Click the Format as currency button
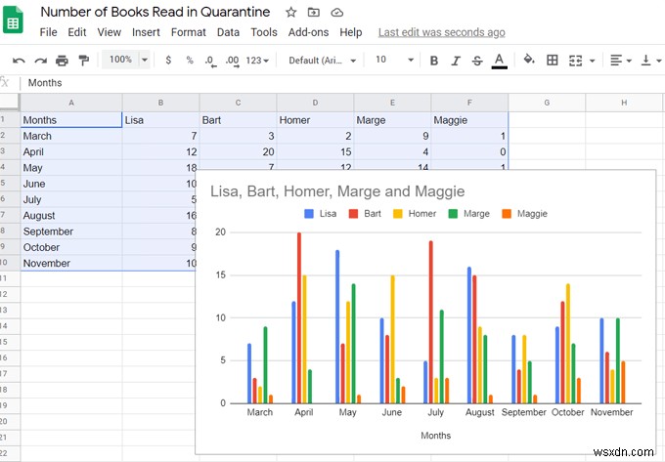This screenshot has height=462, width=665. pyautogui.click(x=168, y=61)
